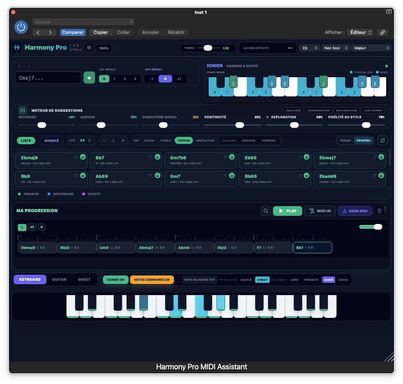Open Harmony Pro settings gear
The width and height of the screenshot is (403, 384).
[89, 48]
